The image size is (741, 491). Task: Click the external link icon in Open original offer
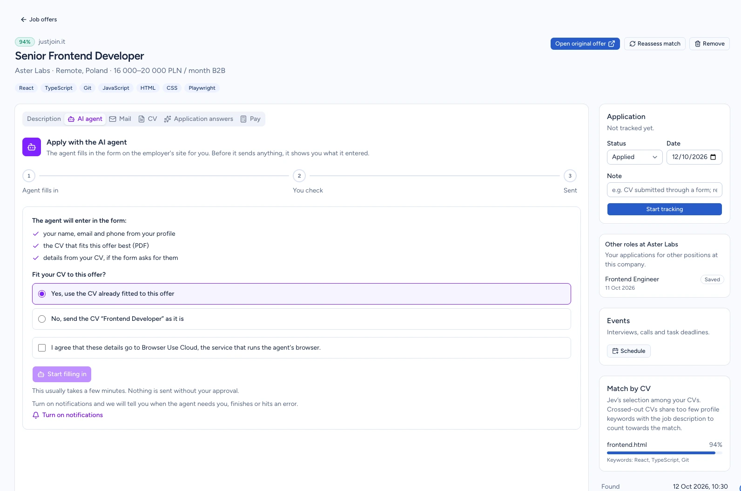click(612, 44)
